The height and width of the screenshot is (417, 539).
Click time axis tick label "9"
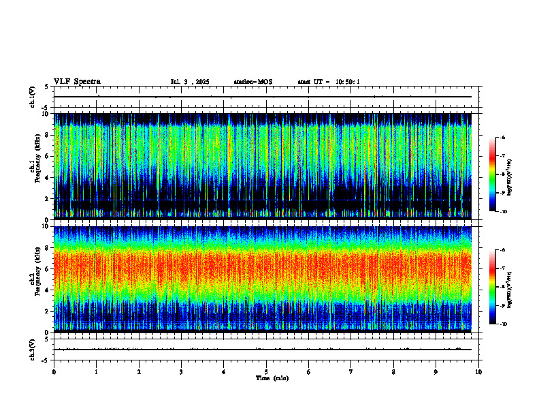(436, 372)
